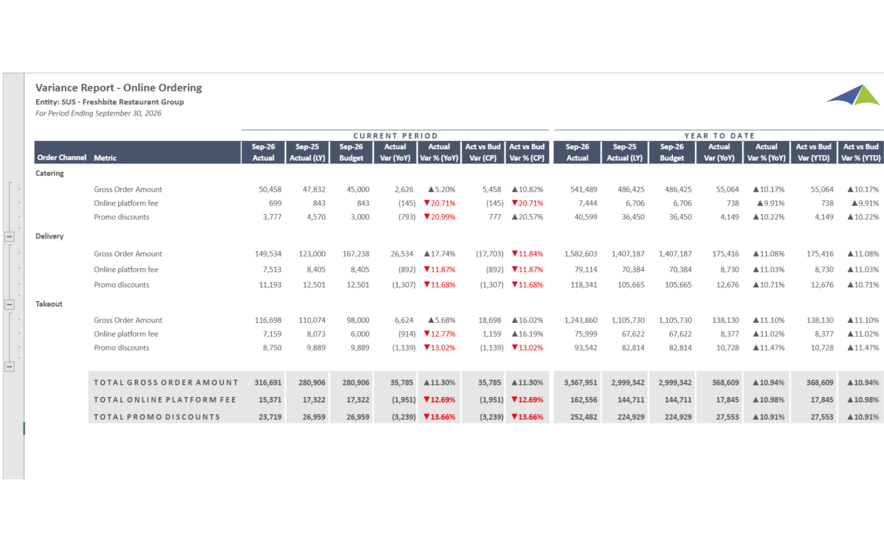Collapse the outline group beside Delivery heading
The width and height of the screenshot is (884, 552).
point(9,236)
